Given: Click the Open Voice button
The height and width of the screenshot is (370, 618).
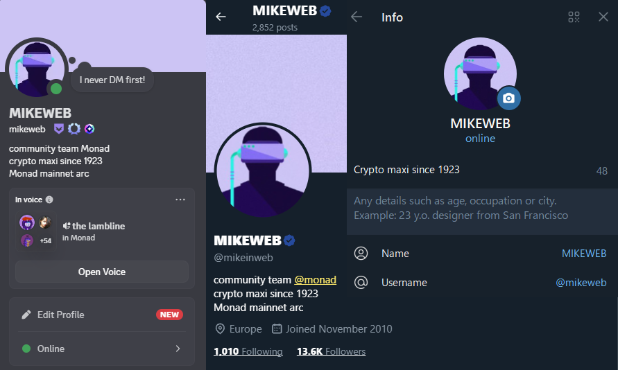Looking at the screenshot, I should [102, 272].
